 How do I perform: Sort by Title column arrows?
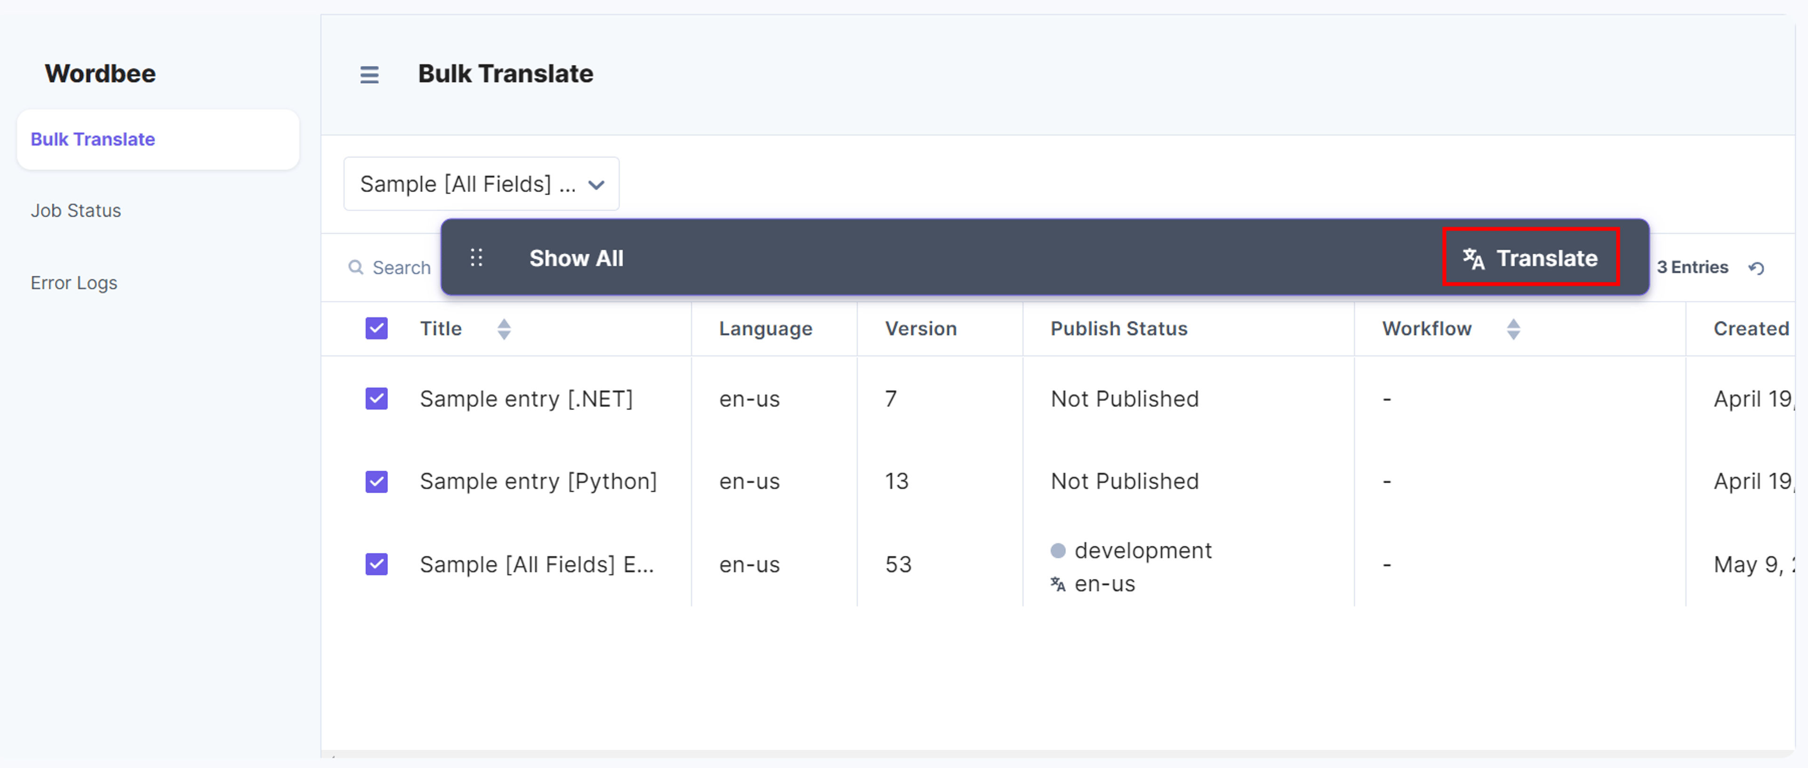coord(504,329)
